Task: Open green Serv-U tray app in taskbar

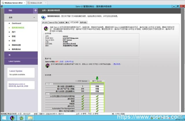Action: click(21, 118)
